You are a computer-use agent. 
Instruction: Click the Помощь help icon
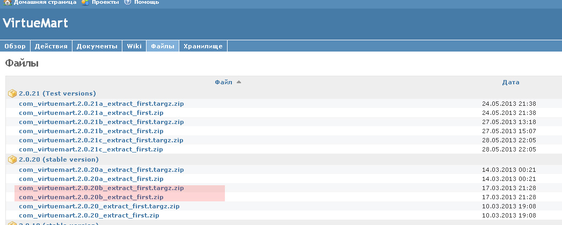[x=127, y=2]
